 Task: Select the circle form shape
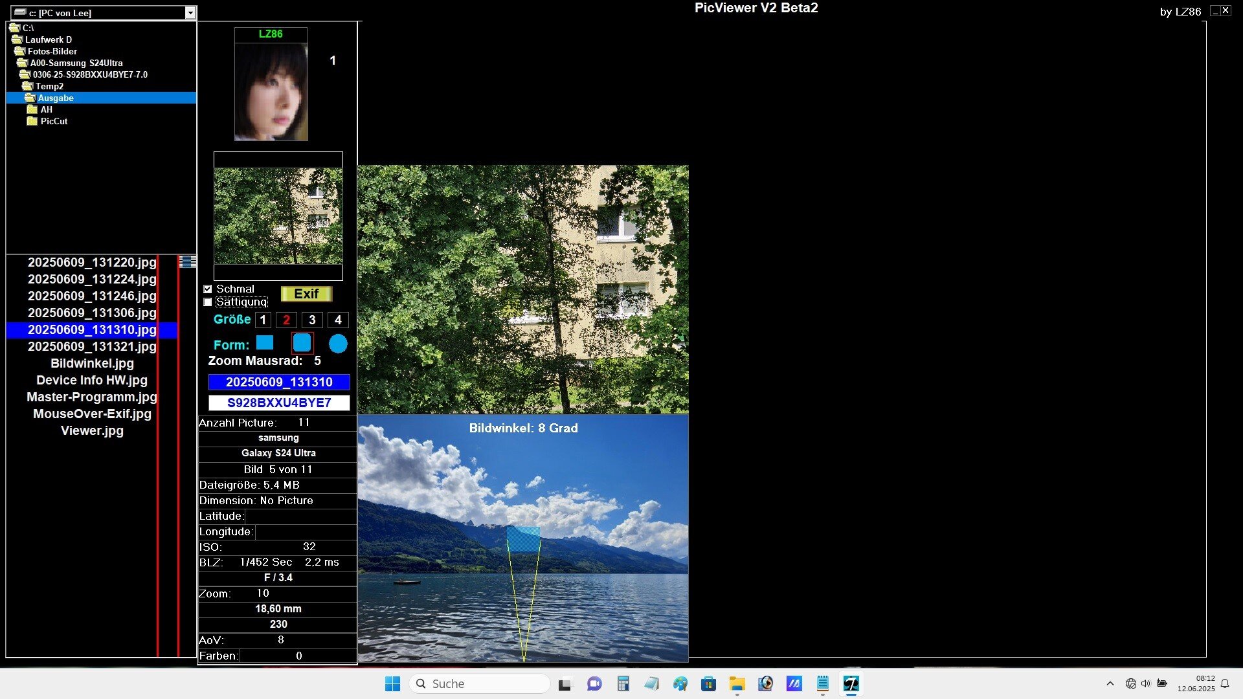click(338, 344)
